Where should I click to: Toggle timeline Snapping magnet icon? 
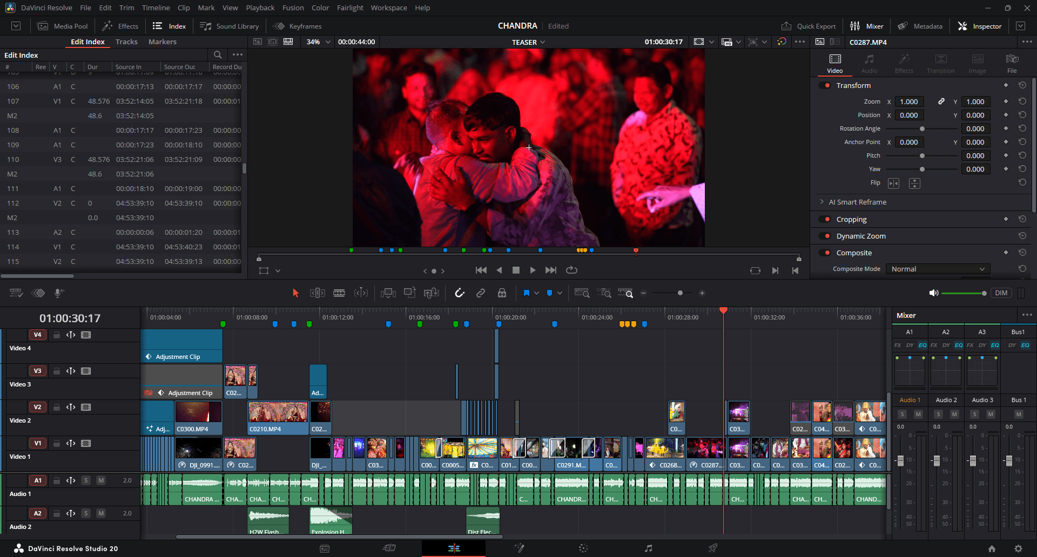pos(460,293)
